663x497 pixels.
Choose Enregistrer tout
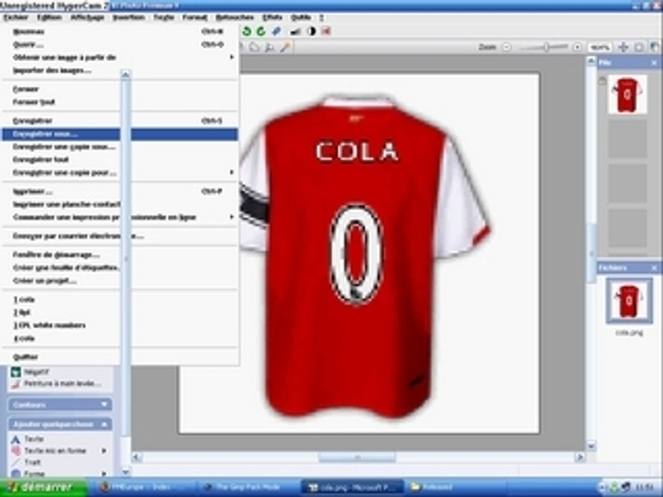pos(120,159)
